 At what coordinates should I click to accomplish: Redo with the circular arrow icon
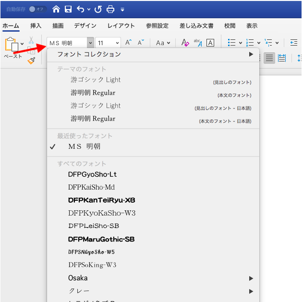tap(98, 9)
